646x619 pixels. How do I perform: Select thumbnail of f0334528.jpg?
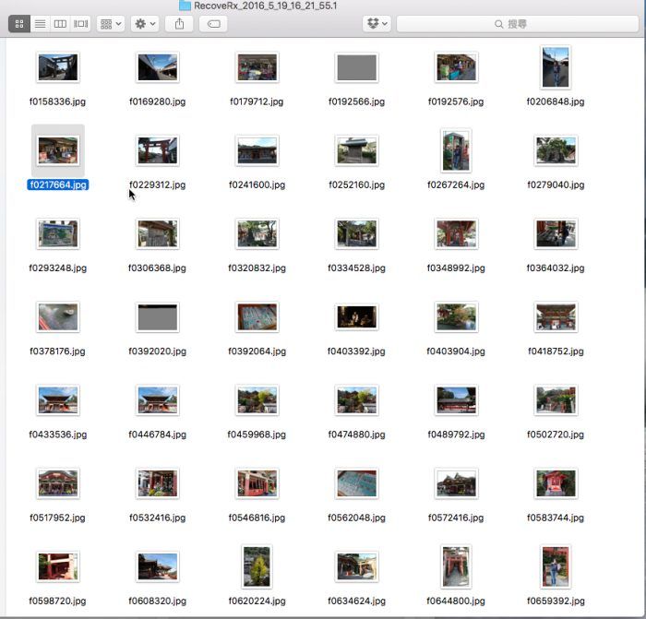(x=357, y=233)
